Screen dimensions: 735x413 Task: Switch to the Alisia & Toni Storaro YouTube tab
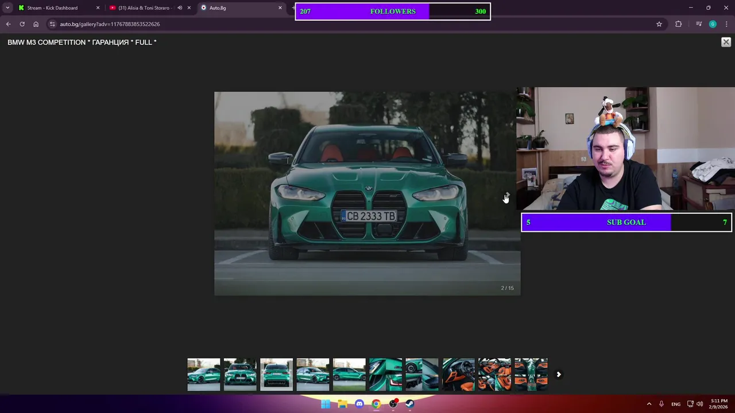[144, 8]
